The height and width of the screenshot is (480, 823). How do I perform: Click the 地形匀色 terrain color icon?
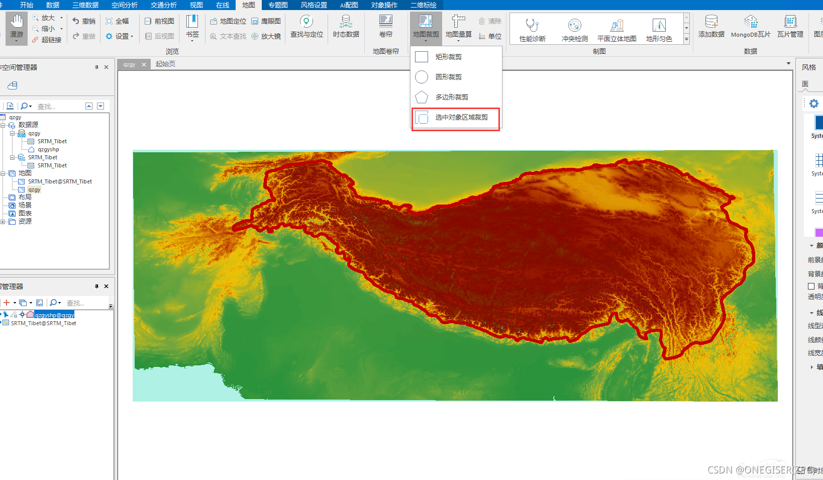click(x=659, y=30)
